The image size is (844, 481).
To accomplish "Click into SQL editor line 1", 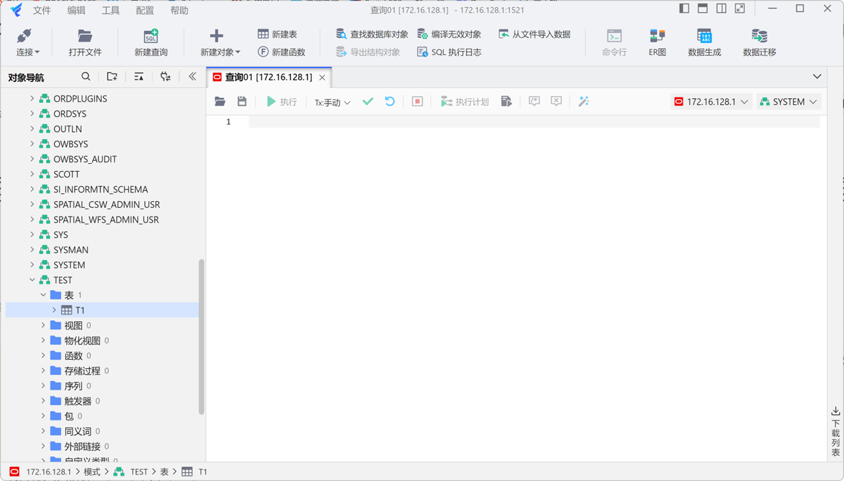I will [x=534, y=122].
